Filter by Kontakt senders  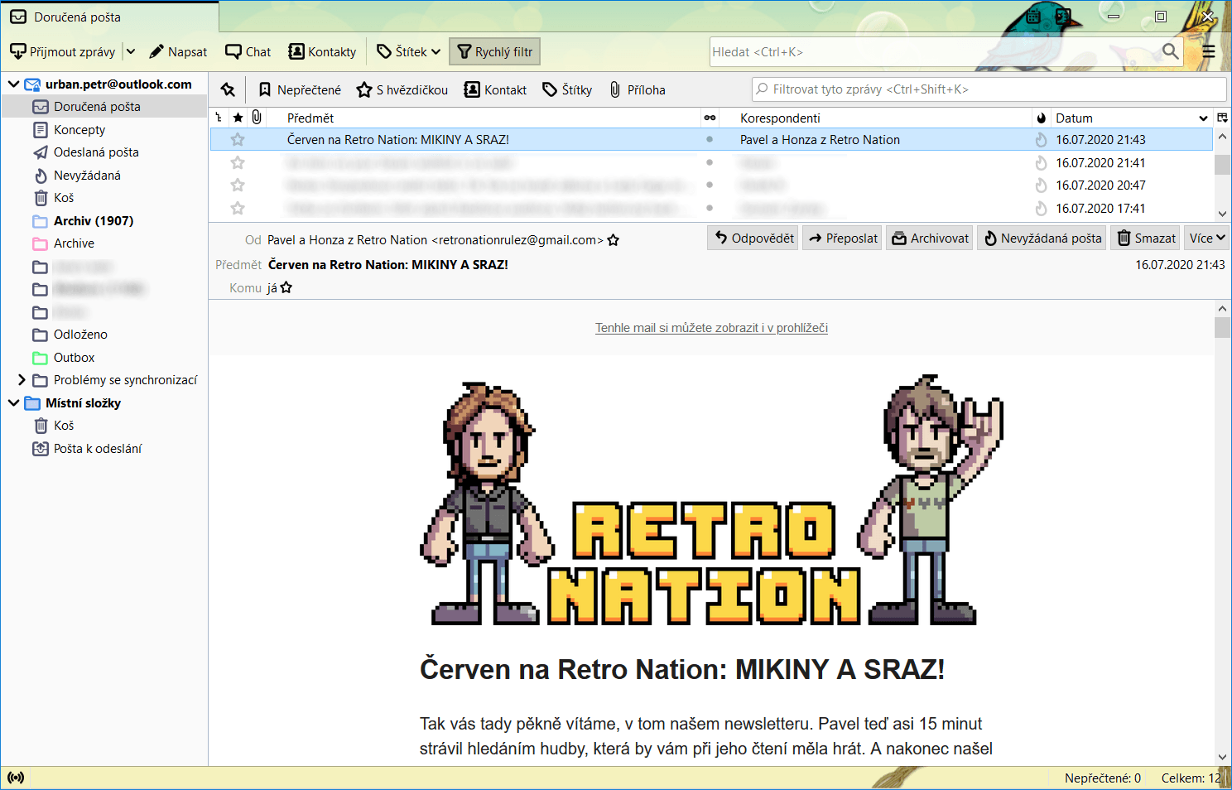[x=495, y=89]
